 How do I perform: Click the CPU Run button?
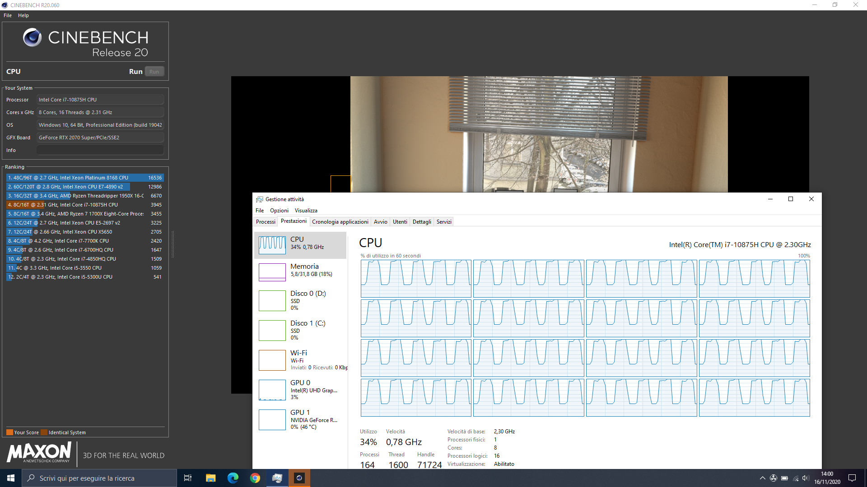click(x=154, y=72)
